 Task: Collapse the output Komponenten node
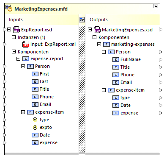[x=94, y=37]
